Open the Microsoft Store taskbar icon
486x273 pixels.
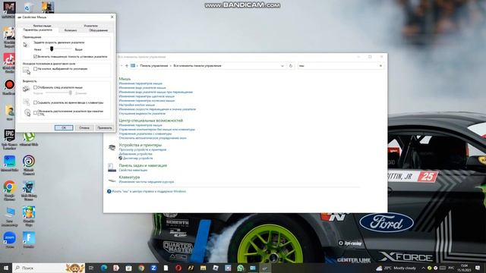[x=128, y=268]
